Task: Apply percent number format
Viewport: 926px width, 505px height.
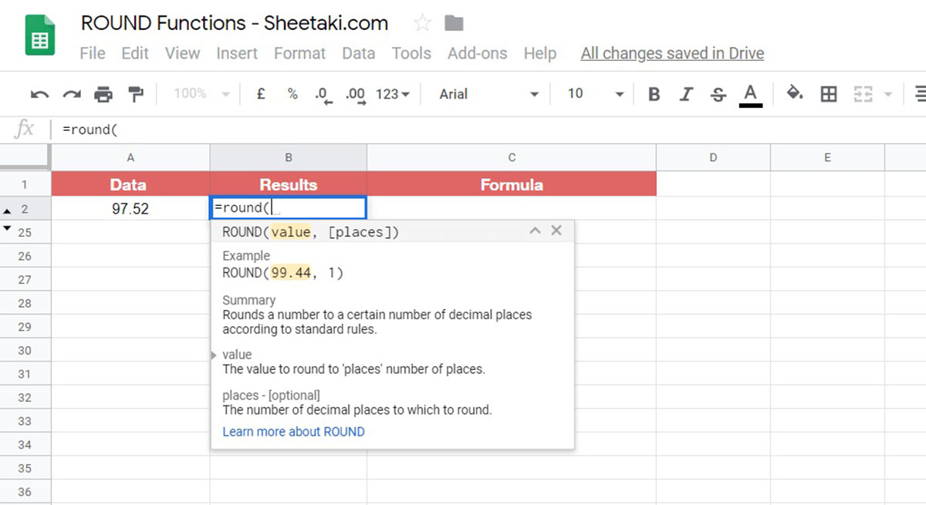Action: click(x=292, y=93)
